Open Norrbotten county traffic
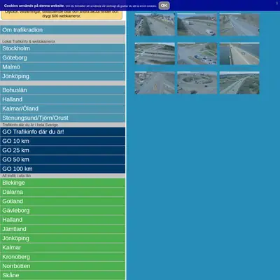280x280 pixels. click(62, 266)
